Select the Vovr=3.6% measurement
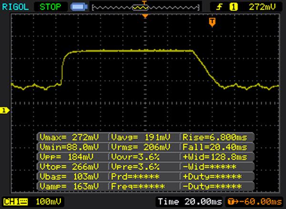Viewport: 286px width, 209px height. click(144, 157)
